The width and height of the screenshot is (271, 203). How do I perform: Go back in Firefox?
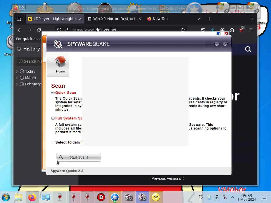click(x=20, y=30)
